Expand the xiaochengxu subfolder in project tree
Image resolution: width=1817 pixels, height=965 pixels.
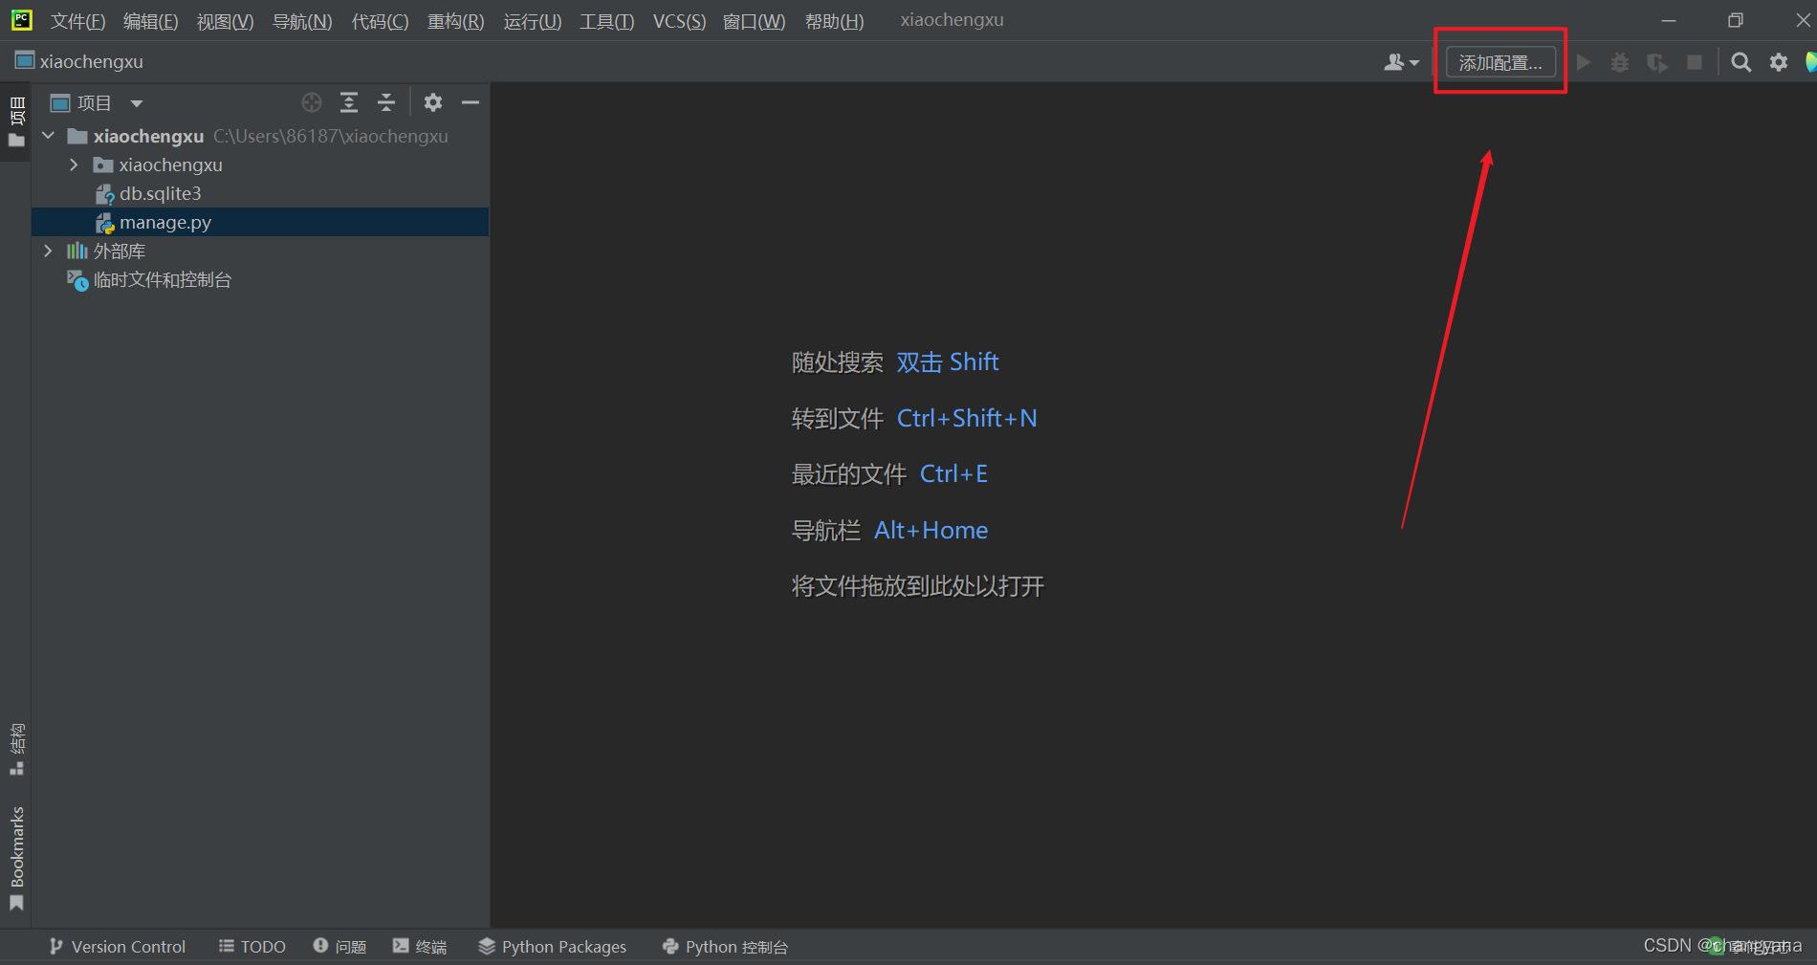click(74, 164)
